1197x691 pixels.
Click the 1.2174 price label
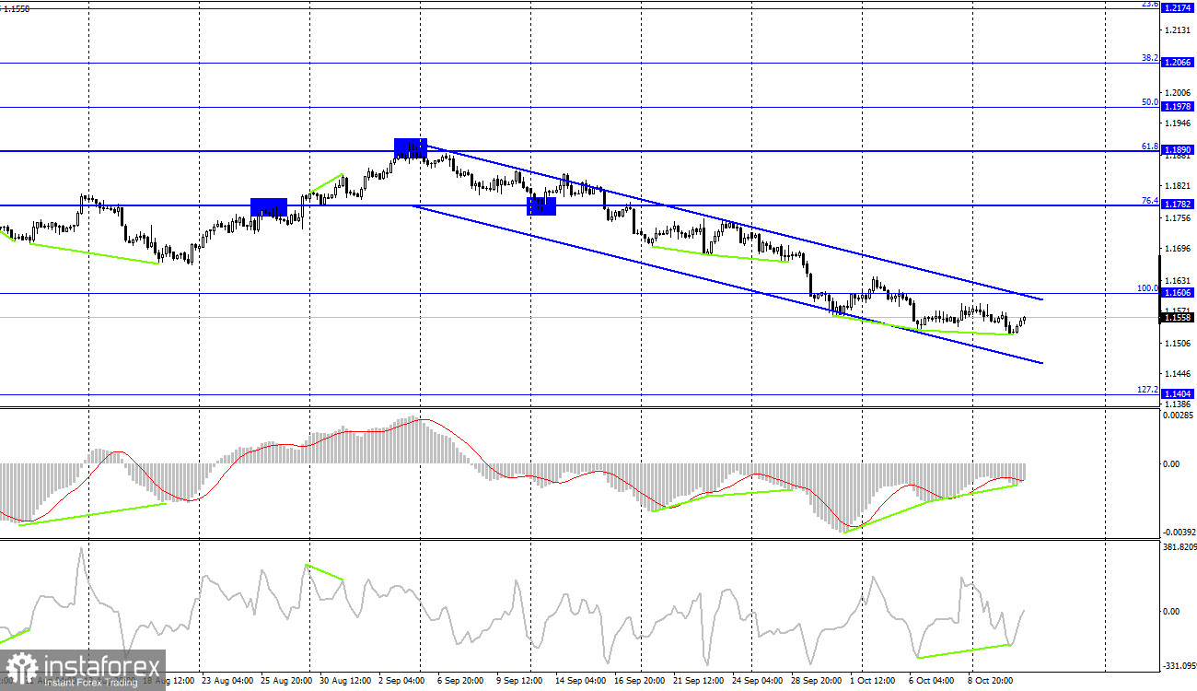(1179, 8)
